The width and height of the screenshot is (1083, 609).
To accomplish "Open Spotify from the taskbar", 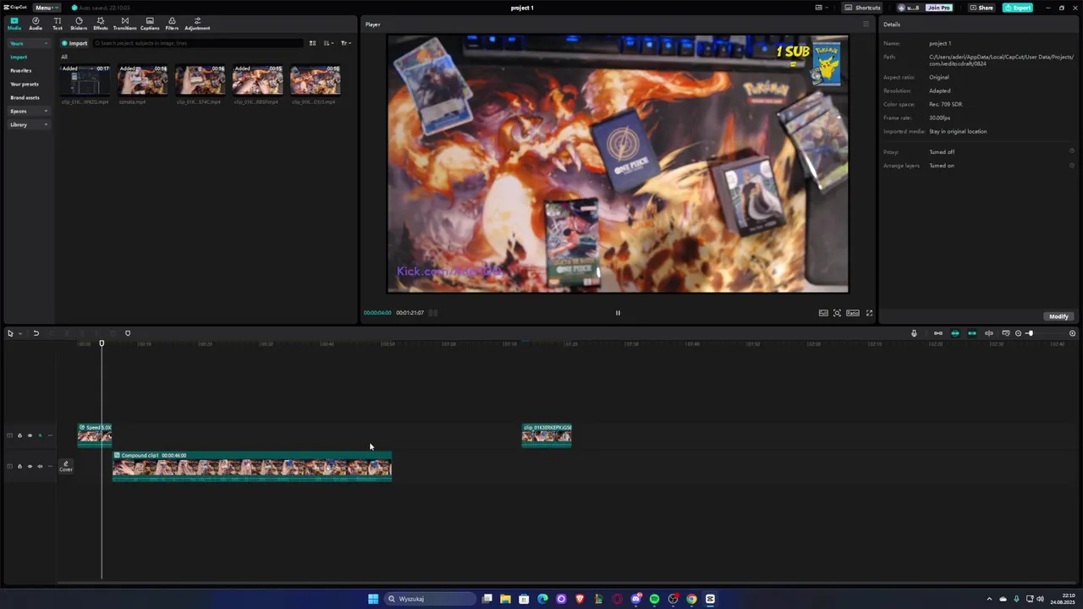I will tap(654, 599).
